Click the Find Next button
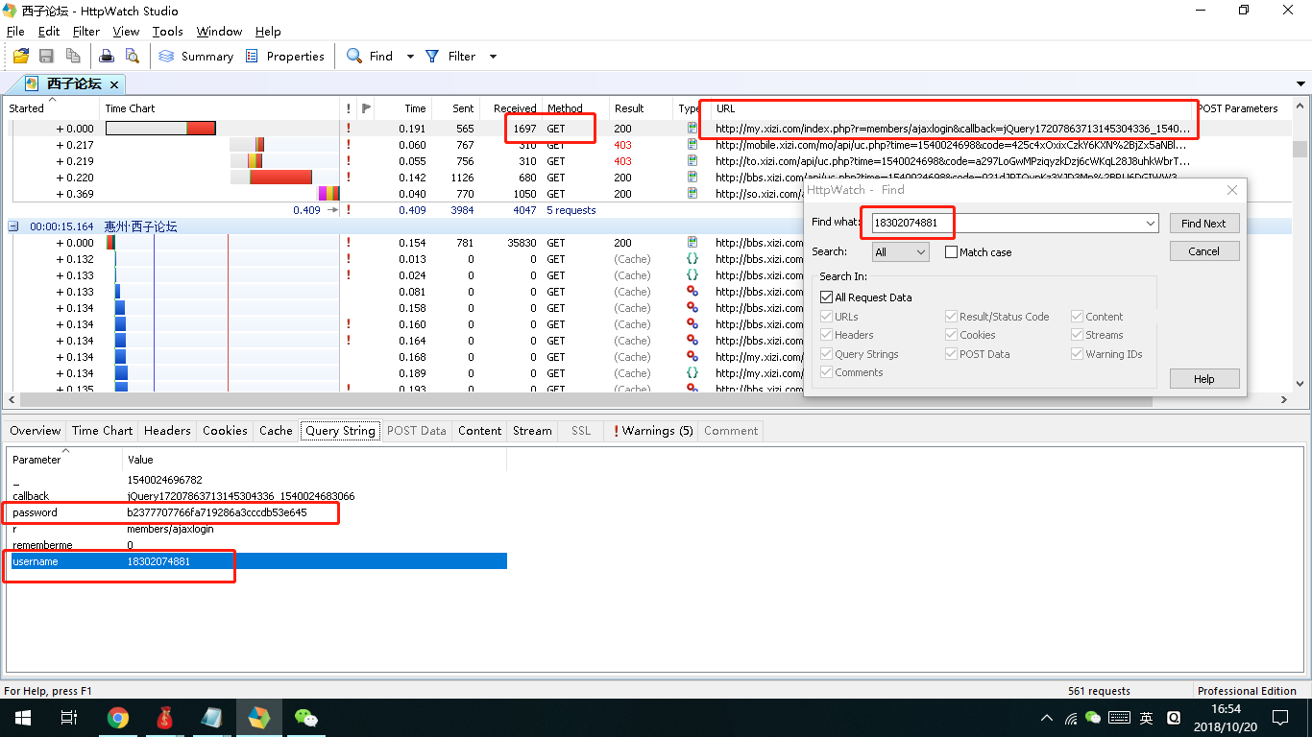1312x737 pixels. (1203, 224)
